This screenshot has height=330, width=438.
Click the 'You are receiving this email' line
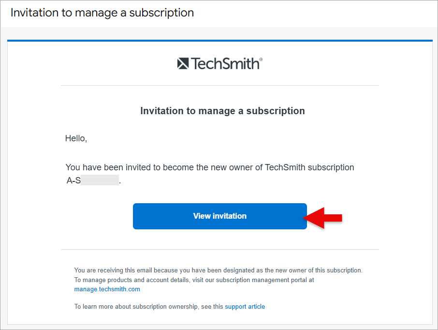[218, 270]
